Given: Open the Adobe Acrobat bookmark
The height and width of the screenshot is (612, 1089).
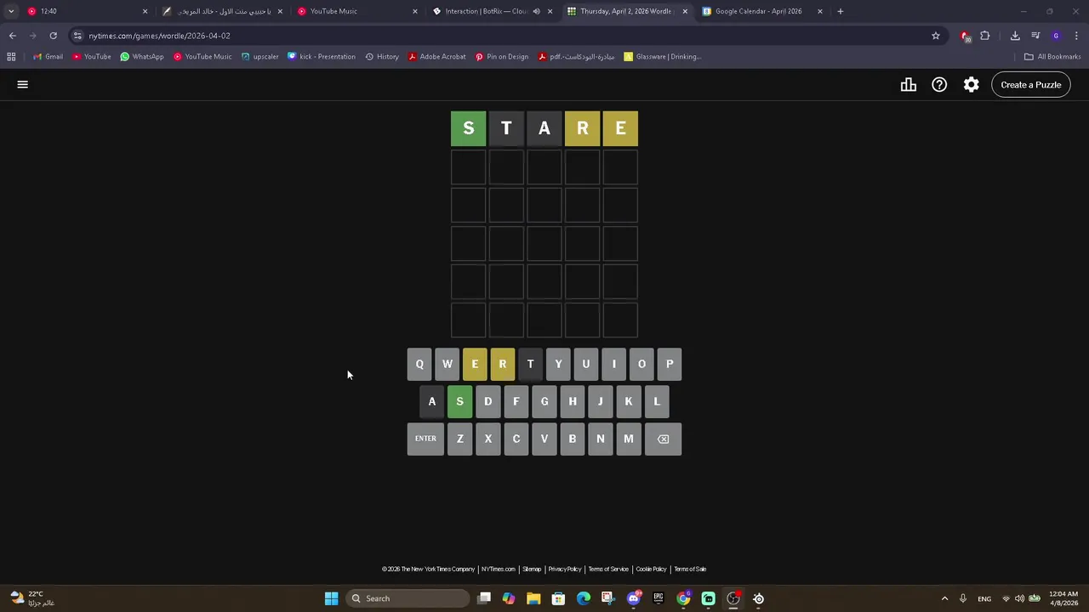Looking at the screenshot, I should [436, 57].
